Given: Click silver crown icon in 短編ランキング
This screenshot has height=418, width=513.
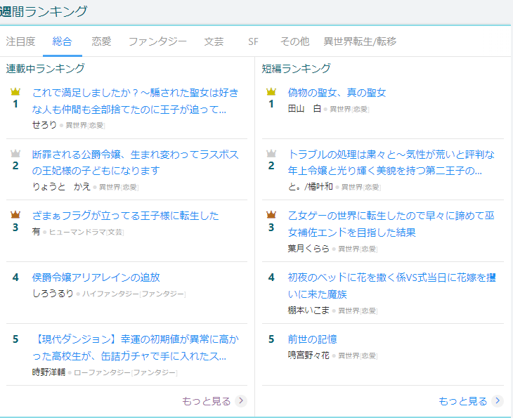Looking at the screenshot, I should (x=271, y=153).
